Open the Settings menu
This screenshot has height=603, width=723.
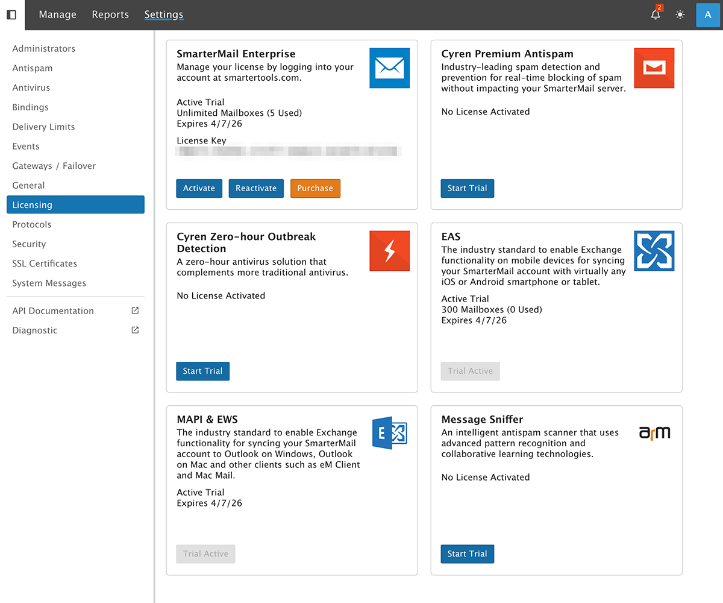(x=164, y=15)
